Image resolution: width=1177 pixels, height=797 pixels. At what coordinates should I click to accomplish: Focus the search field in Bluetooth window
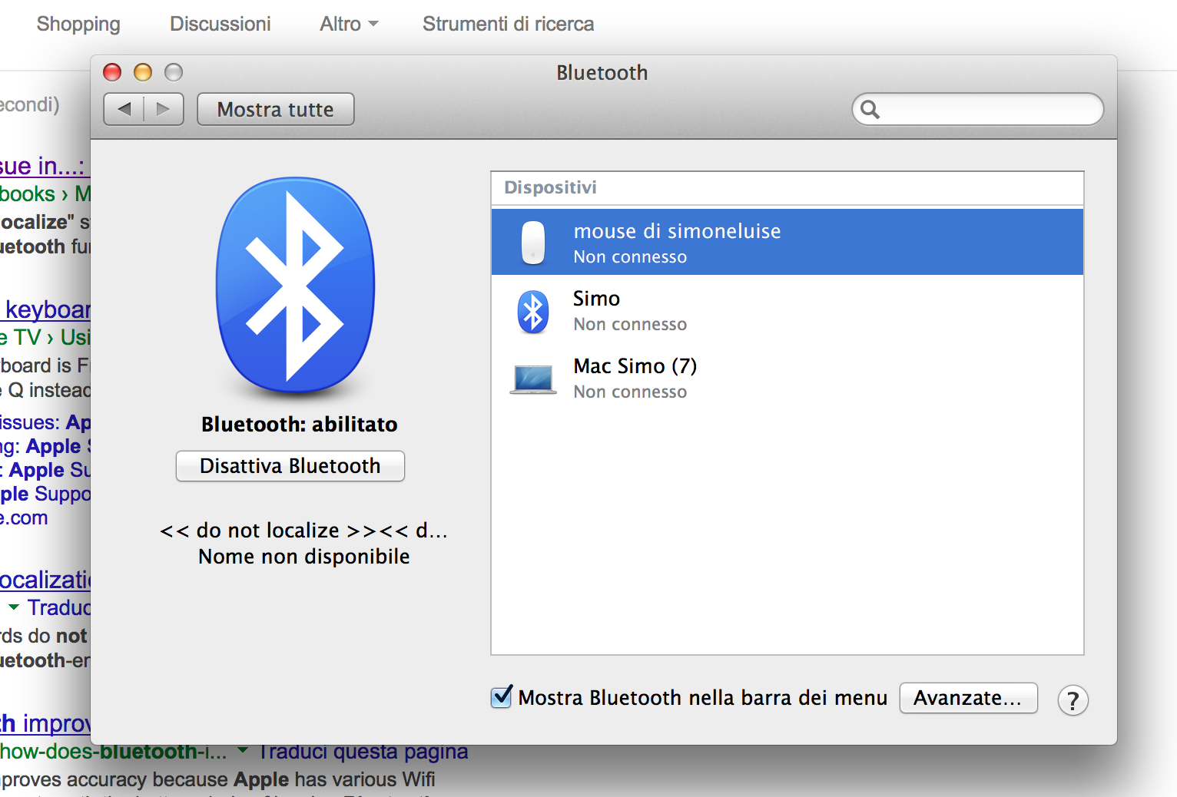(978, 109)
